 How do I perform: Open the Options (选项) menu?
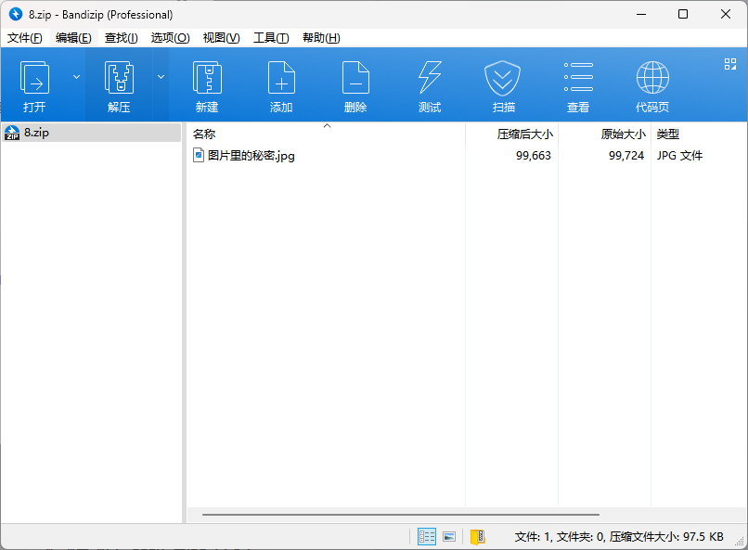click(x=171, y=38)
